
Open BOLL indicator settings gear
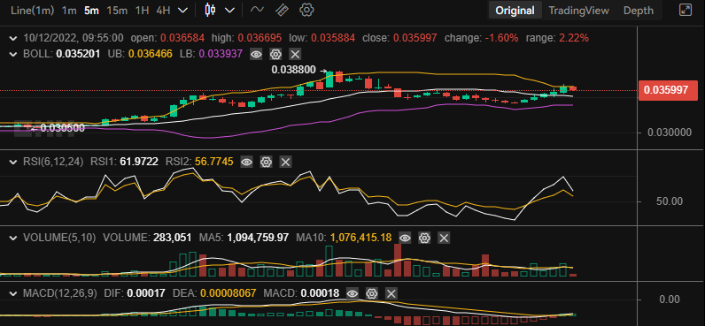[x=275, y=55]
